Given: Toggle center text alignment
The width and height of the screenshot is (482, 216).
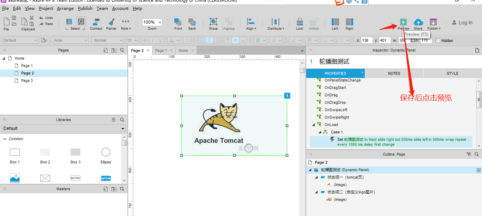Looking at the screenshot, I should [209, 40].
